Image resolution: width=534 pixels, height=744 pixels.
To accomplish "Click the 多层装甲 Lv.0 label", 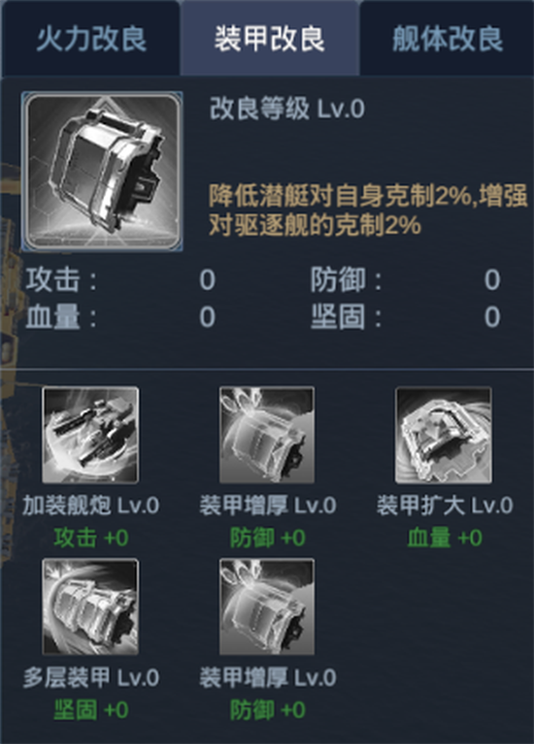I will point(90,678).
